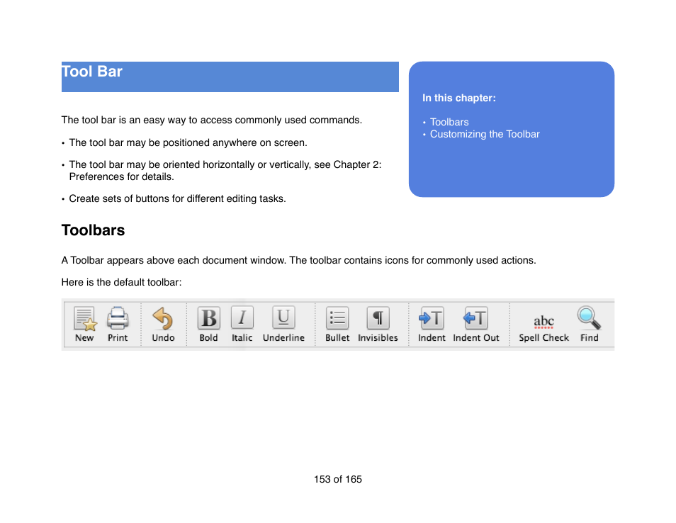This screenshot has width=676, height=523.
Task: Toggle Bold formatting icon
Action: click(x=208, y=318)
